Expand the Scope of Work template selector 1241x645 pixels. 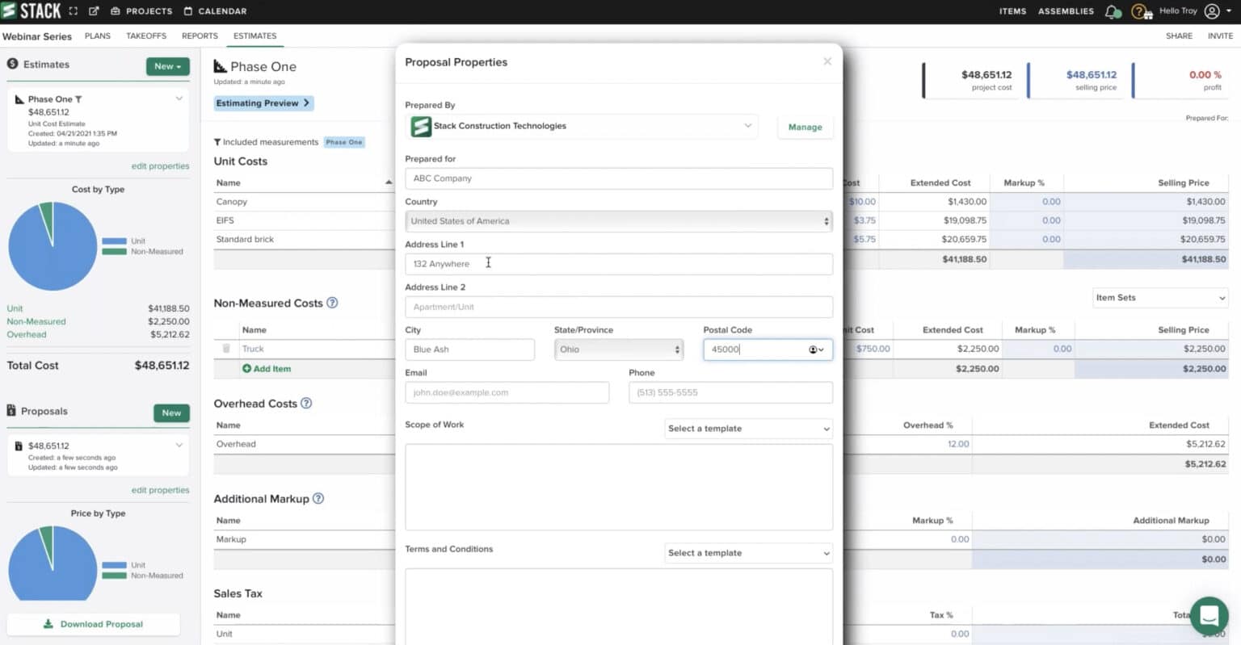click(x=748, y=429)
